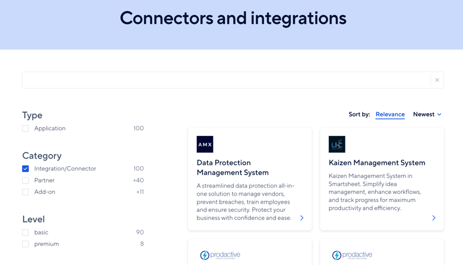The width and height of the screenshot is (463, 265).
Task: Open Data Protection card arrow
Action: (302, 218)
